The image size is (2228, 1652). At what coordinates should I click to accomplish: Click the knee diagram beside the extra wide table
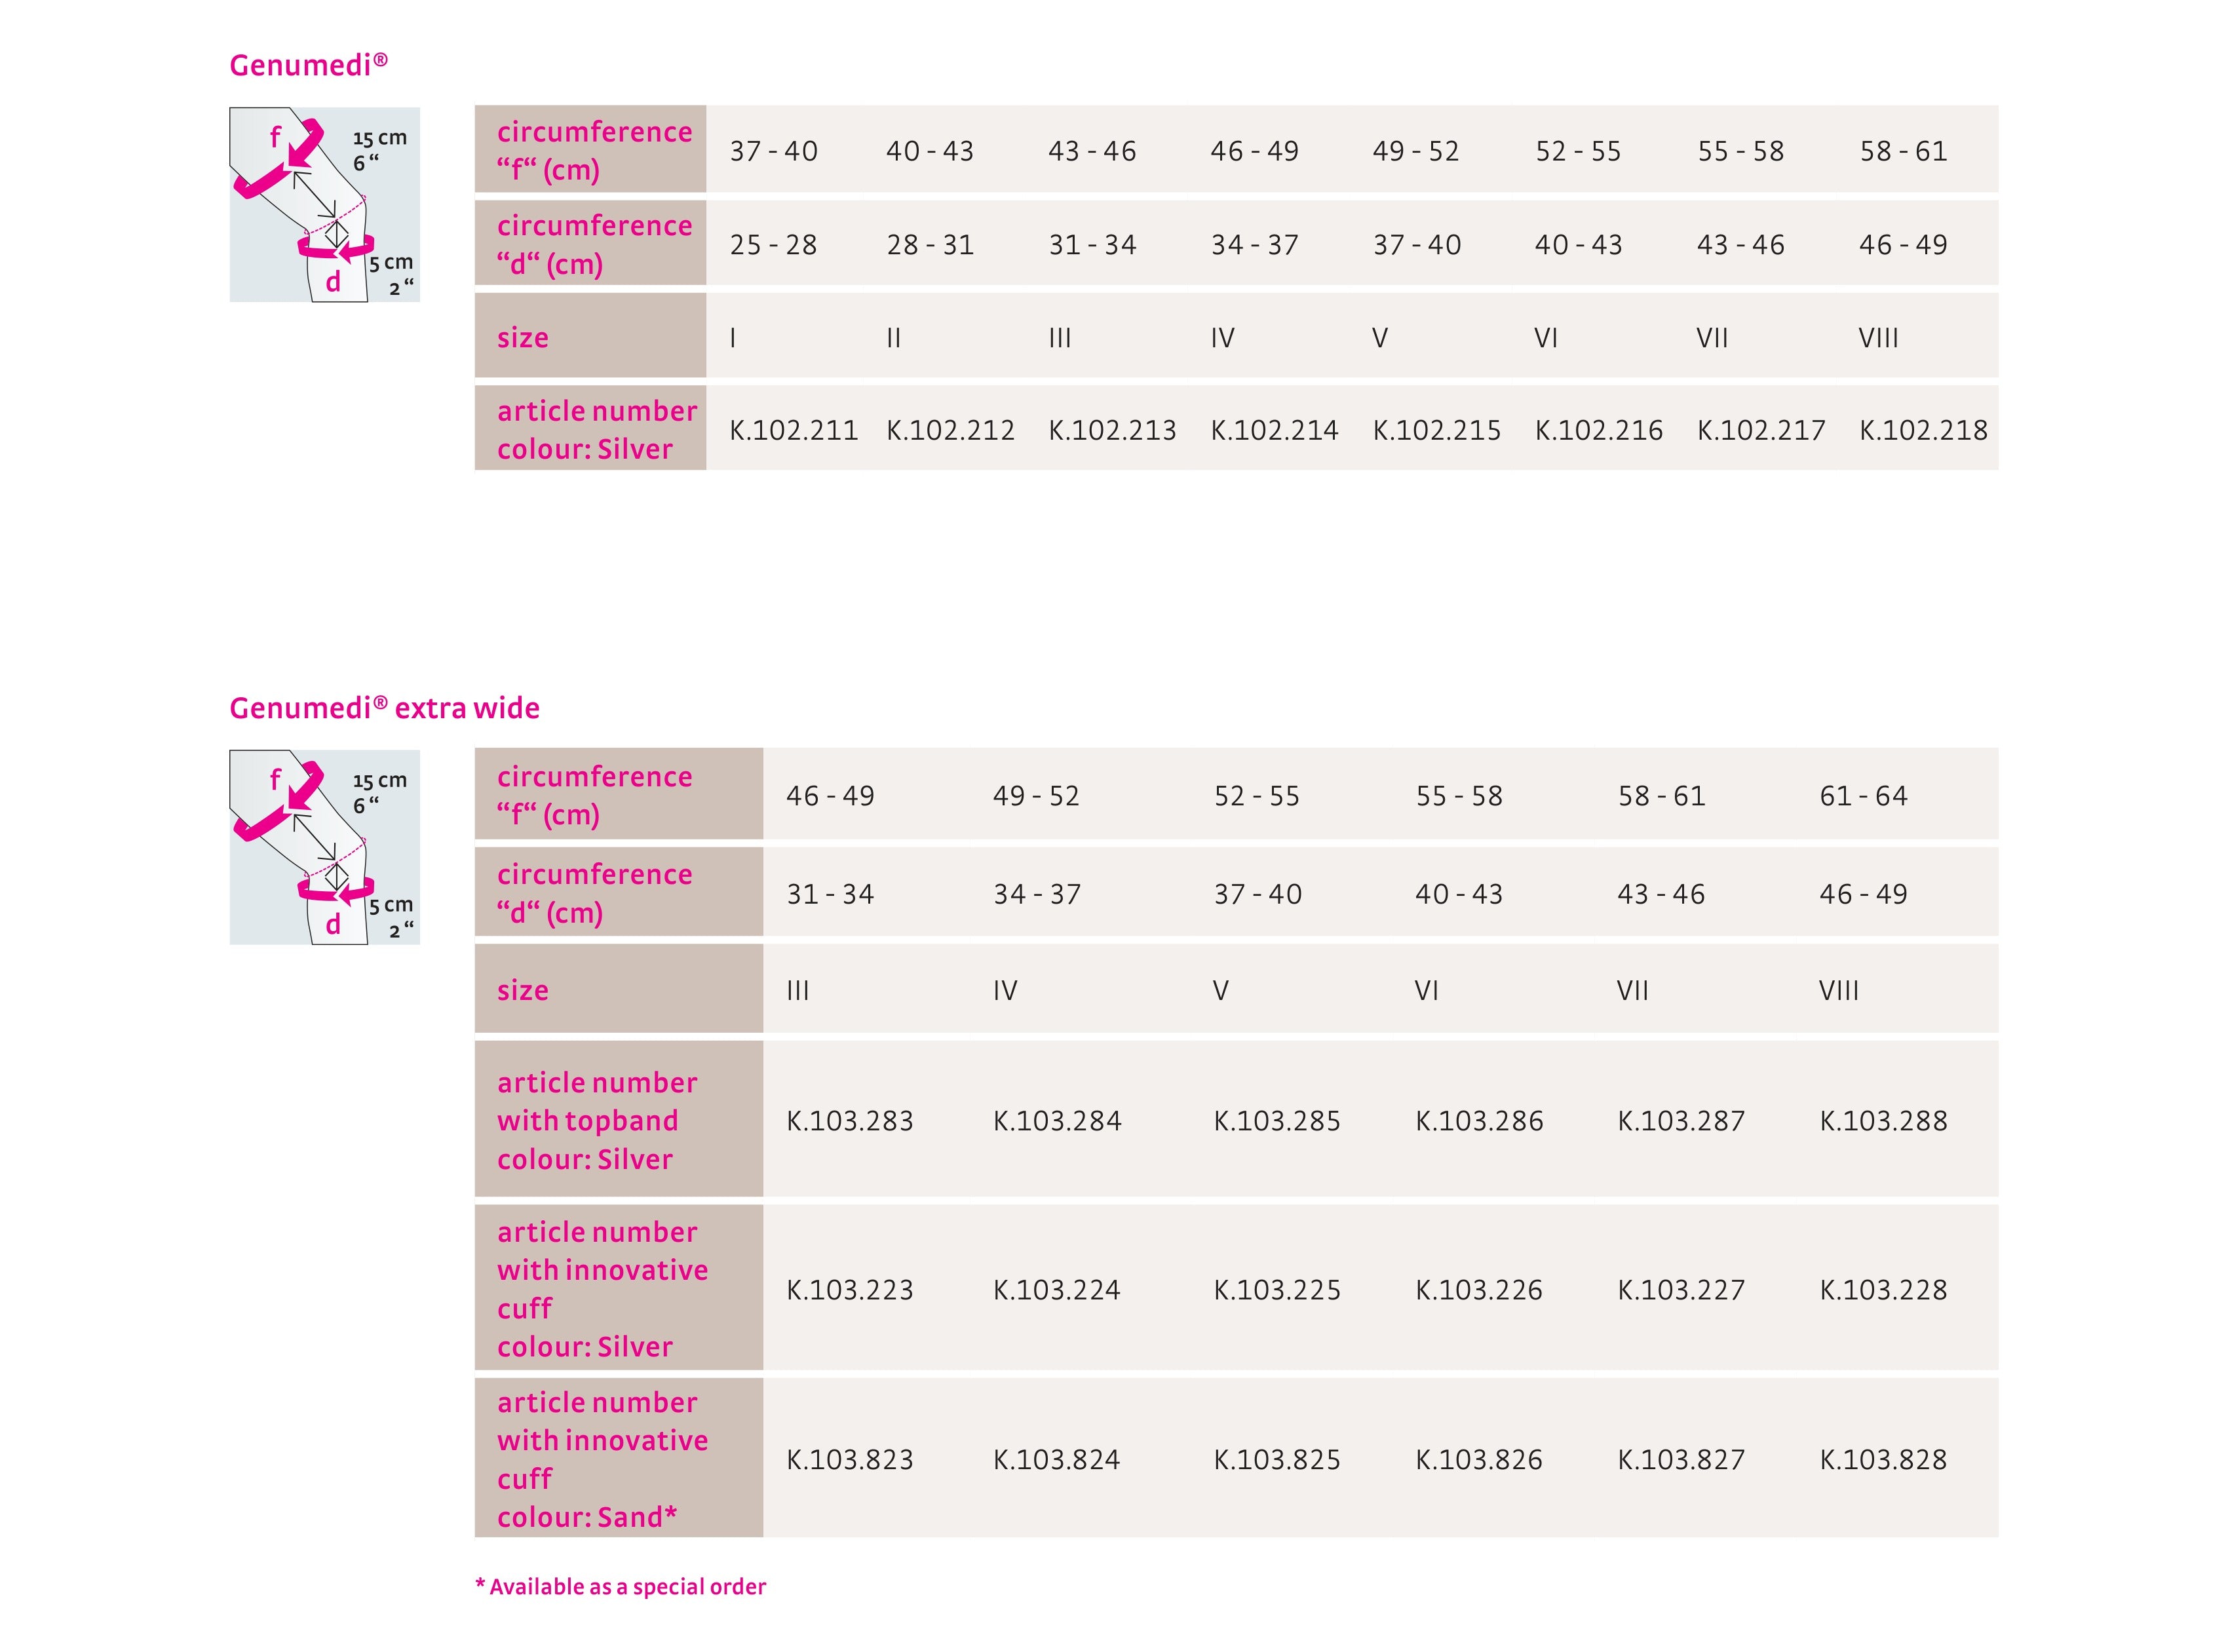pyautogui.click(x=324, y=847)
